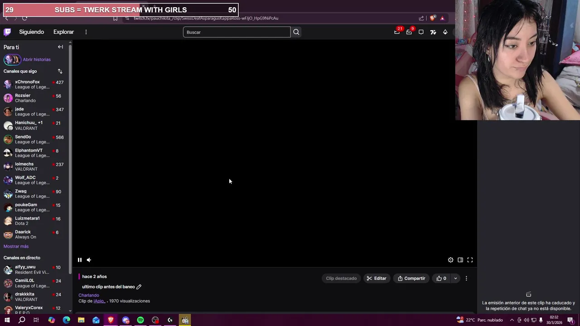The width and height of the screenshot is (580, 326).
Task: Reload the browser page
Action: tap(24, 18)
